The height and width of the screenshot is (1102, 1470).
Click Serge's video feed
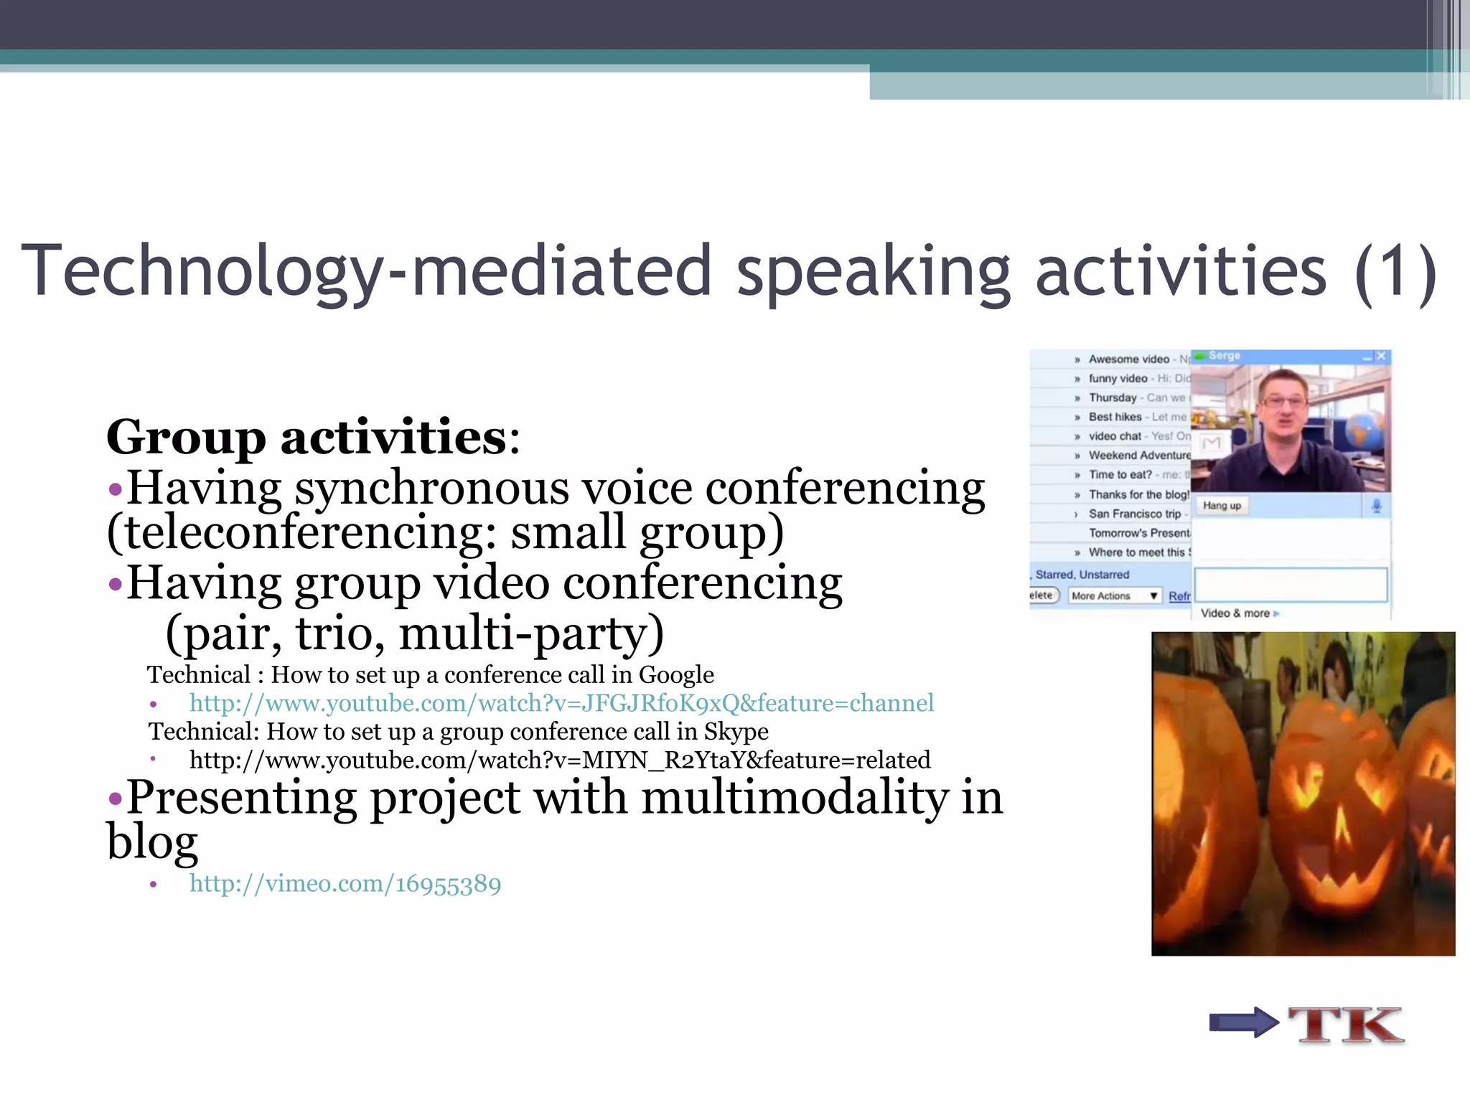pyautogui.click(x=1291, y=428)
